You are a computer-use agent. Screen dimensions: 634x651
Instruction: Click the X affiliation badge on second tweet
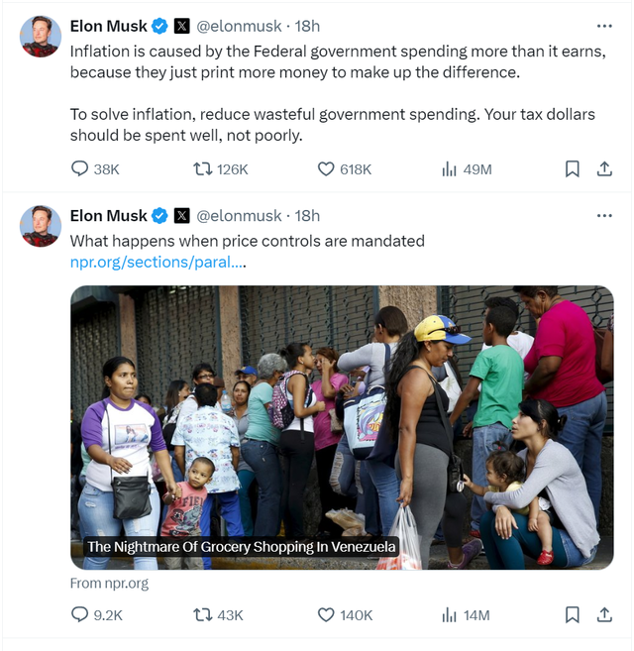tap(182, 216)
